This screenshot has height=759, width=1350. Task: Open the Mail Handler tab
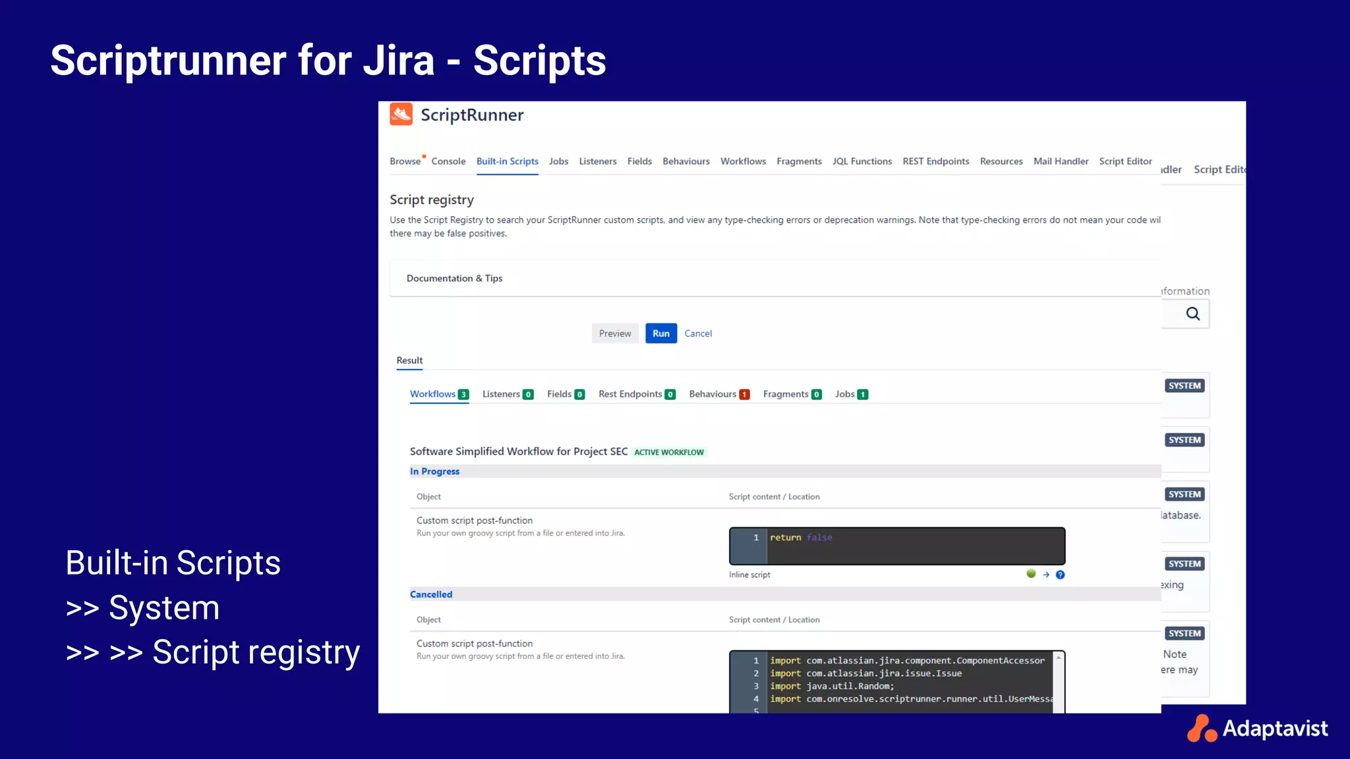pyautogui.click(x=1061, y=161)
